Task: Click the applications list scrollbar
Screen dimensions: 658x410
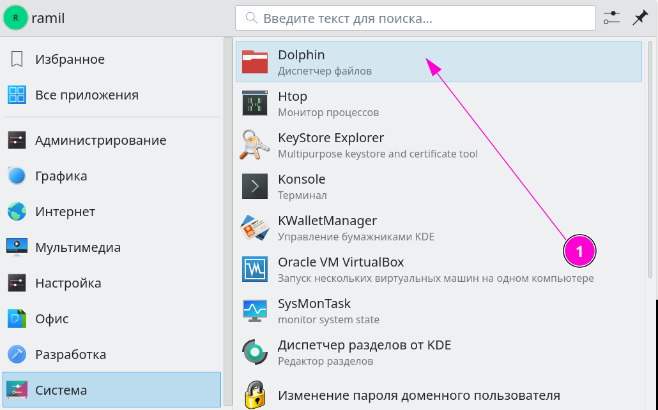Action: click(x=650, y=159)
